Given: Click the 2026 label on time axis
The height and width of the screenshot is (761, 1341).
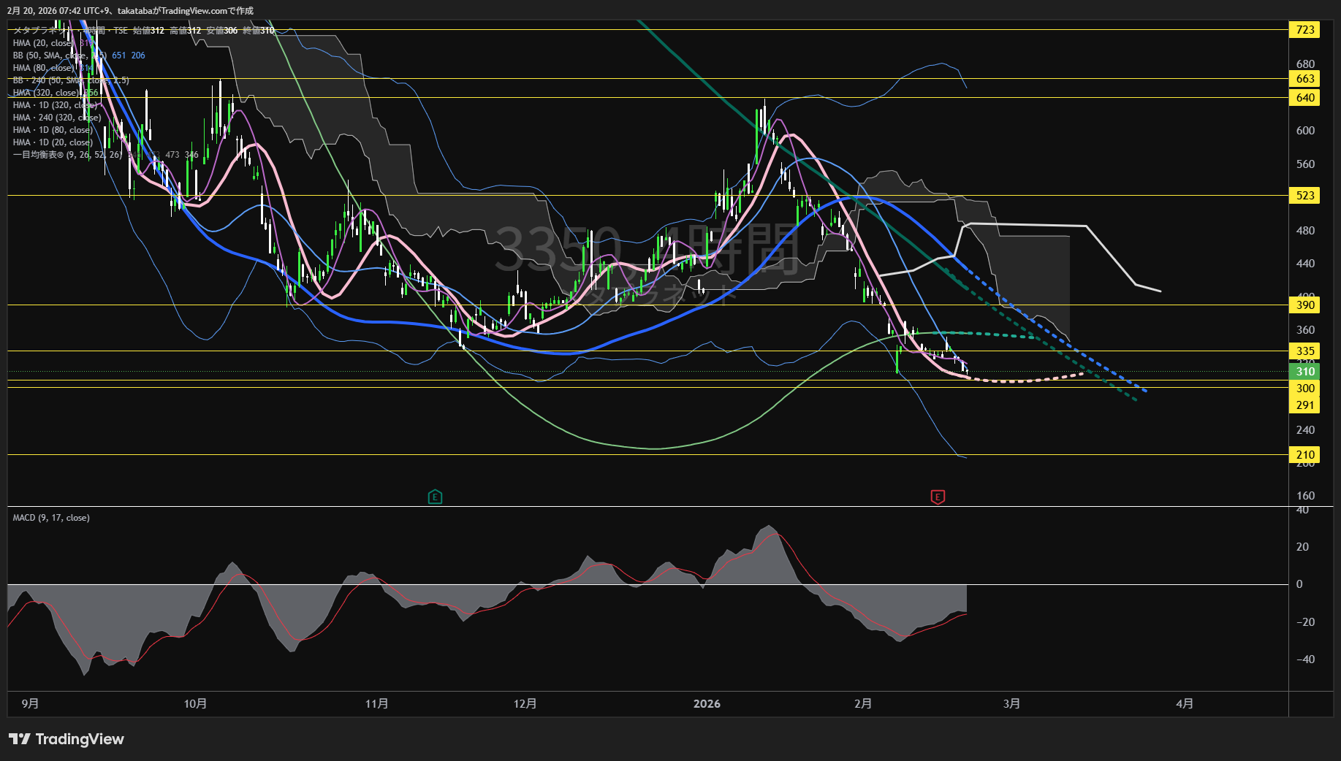Looking at the screenshot, I should 707,704.
